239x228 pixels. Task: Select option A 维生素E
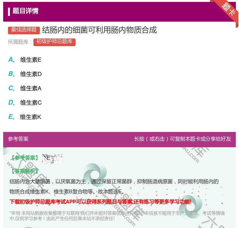[25, 60]
